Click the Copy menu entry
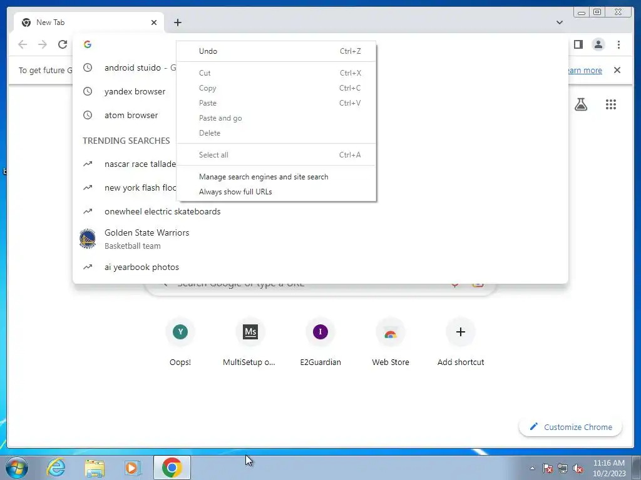This screenshot has height=480, width=641. [276, 88]
